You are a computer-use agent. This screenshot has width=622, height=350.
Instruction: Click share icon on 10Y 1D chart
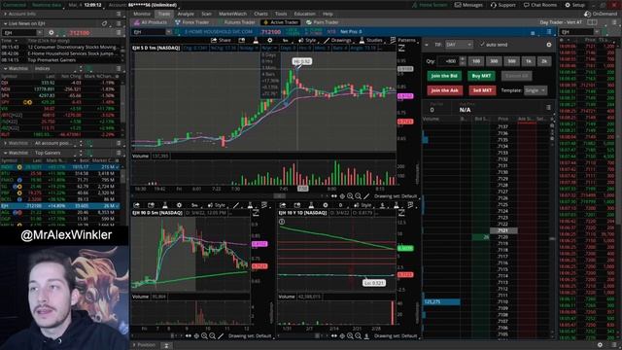[283, 205]
